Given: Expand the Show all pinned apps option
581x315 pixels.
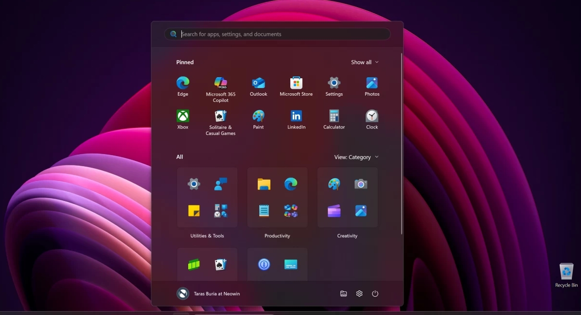Looking at the screenshot, I should pyautogui.click(x=365, y=62).
